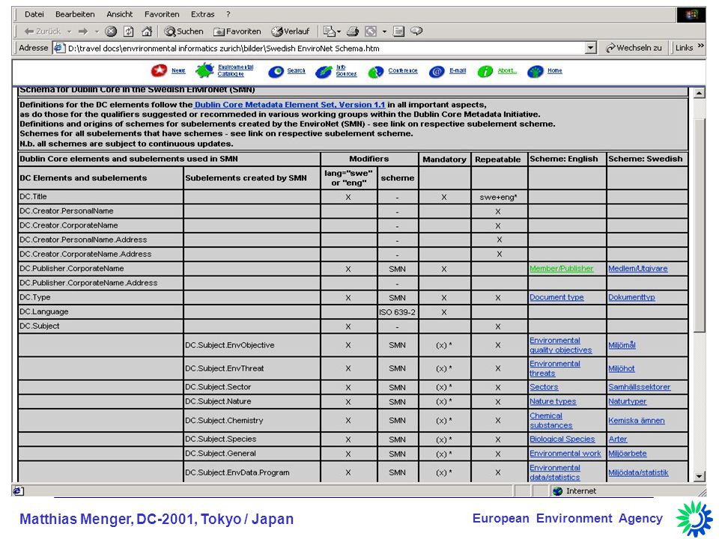Open the Environmental Catalogue link
This screenshot has width=719, height=539.
(x=235, y=70)
